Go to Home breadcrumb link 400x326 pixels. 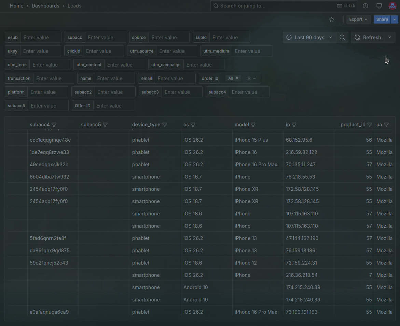tap(17, 6)
